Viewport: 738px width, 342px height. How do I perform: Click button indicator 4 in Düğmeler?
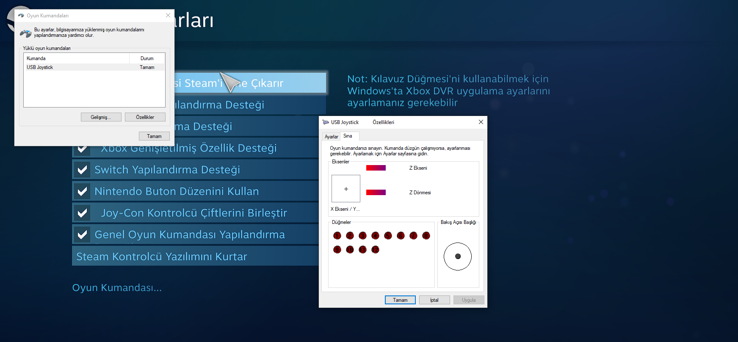[375, 236]
